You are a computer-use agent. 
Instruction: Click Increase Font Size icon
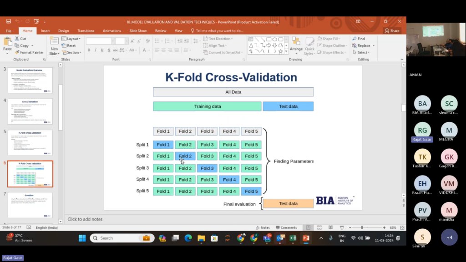point(132,41)
